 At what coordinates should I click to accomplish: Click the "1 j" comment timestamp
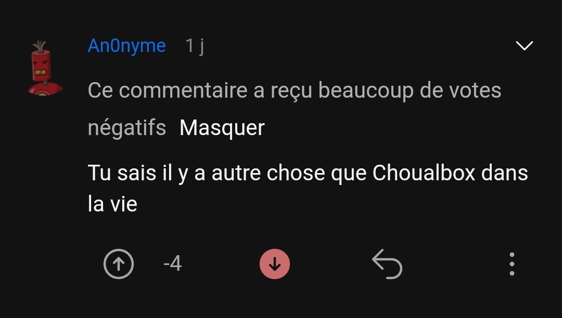195,46
